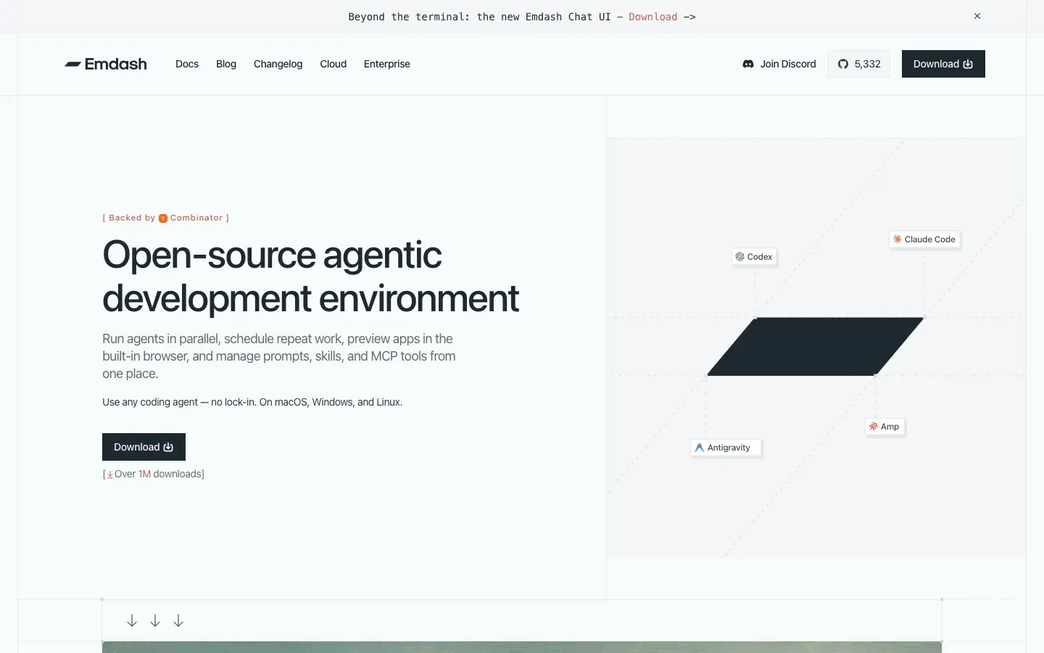1044x653 pixels.
Task: Dismiss the announcement banner
Action: tap(977, 16)
